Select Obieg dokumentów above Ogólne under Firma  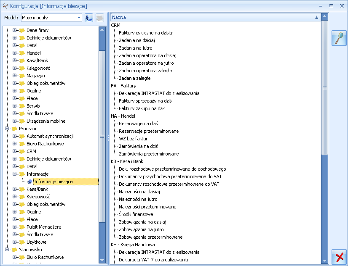[x=46, y=83]
